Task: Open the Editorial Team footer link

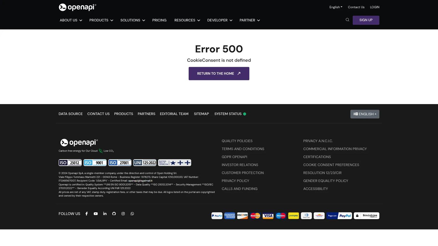Action: (174, 114)
